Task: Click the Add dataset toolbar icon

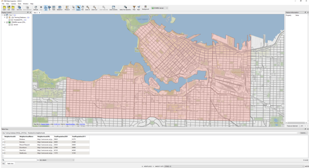Action: pyautogui.click(x=9, y=8)
